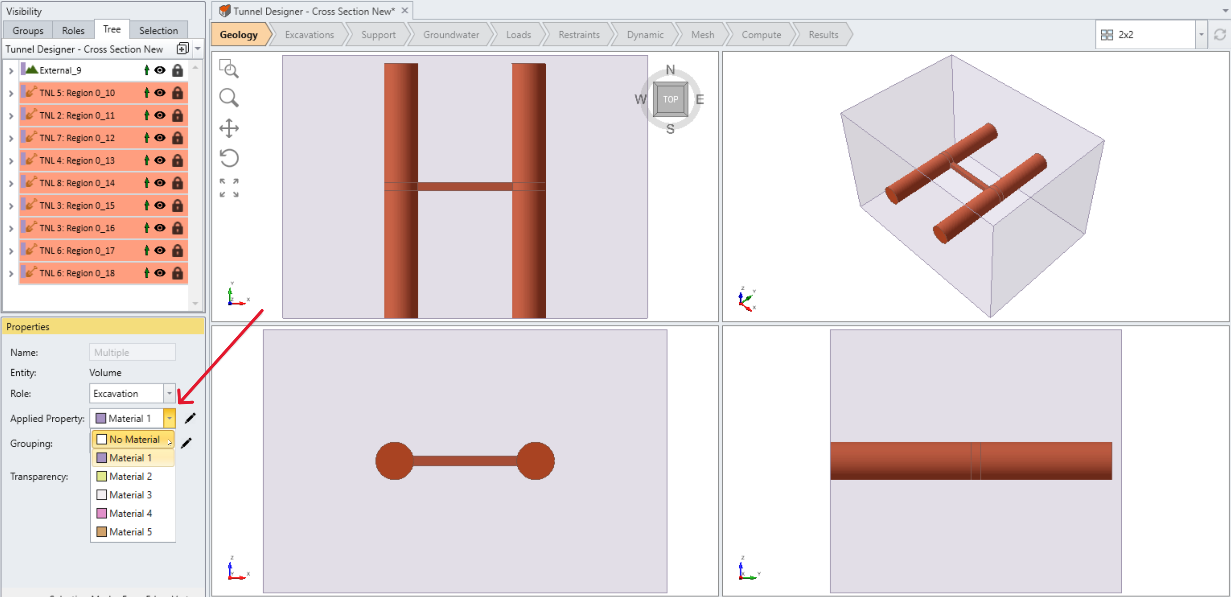Click green arrow icon for TNL 4: Region 0_13
Screen dimensions: 1231x597
(x=147, y=160)
